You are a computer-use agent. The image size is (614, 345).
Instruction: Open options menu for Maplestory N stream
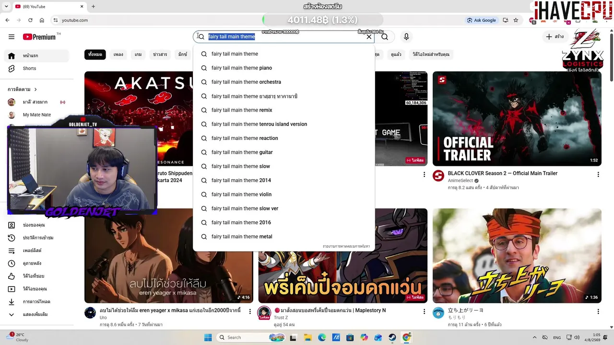tap(424, 311)
